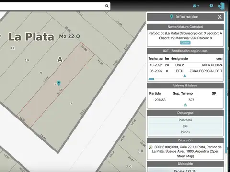
Task: Click the small icon beside the address
Action: tap(151, 147)
